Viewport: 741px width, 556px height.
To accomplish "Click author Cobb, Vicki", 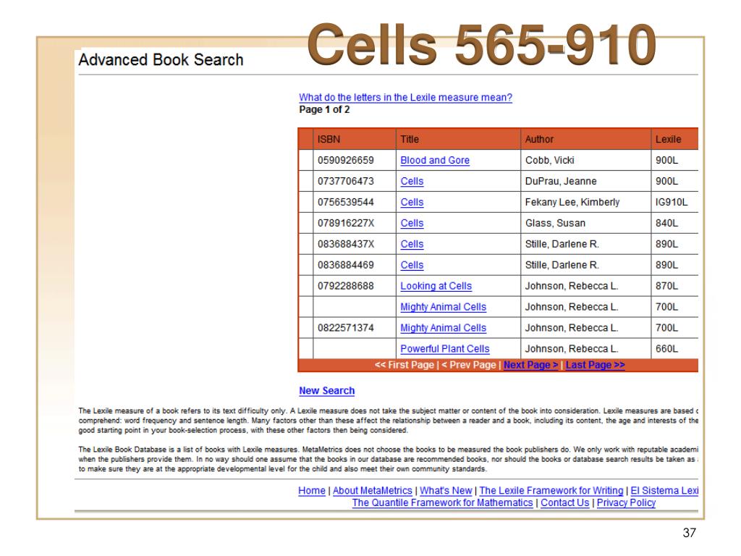I will (x=550, y=160).
